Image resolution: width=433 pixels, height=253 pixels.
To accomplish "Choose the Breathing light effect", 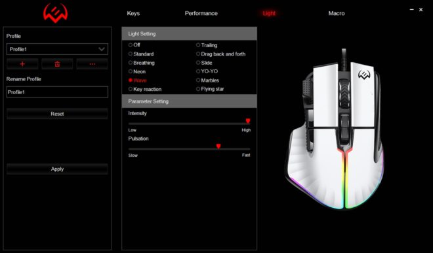I will click(x=142, y=63).
